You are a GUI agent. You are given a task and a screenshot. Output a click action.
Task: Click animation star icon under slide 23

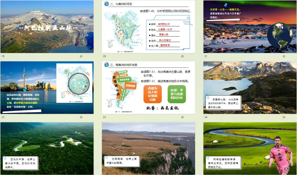click(x=182, y=117)
